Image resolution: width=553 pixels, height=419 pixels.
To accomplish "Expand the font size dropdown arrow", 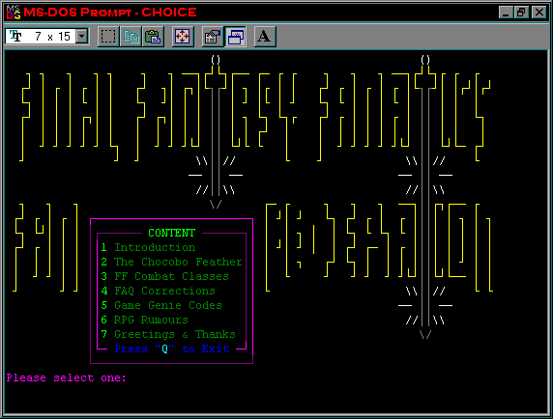I will (82, 36).
